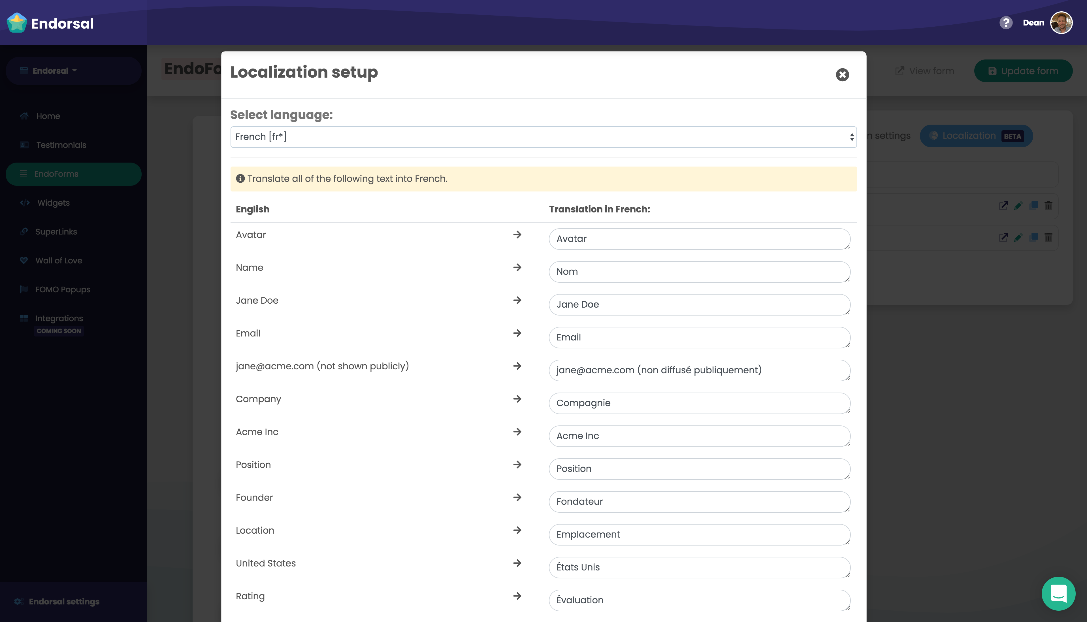Screen dimensions: 1087x622
Task: Click Dean's profile avatar
Action: point(1062,23)
